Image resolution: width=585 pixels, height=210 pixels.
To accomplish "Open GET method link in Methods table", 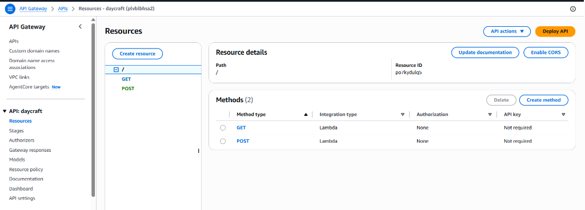I will (241, 128).
